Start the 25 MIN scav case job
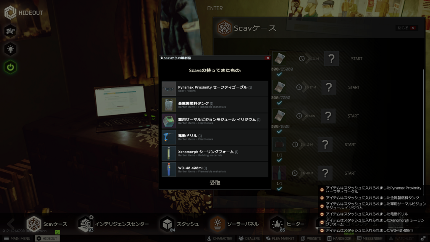This screenshot has width=430, height=242. [x=354, y=116]
